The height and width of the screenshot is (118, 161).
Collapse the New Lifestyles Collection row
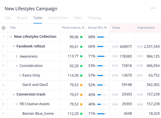pyautogui.click(x=11, y=37)
